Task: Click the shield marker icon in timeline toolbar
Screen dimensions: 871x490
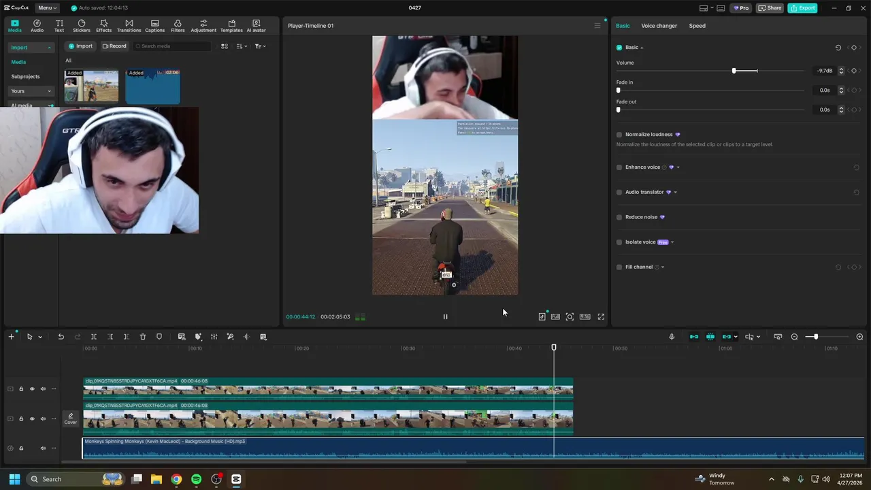Action: [159, 337]
